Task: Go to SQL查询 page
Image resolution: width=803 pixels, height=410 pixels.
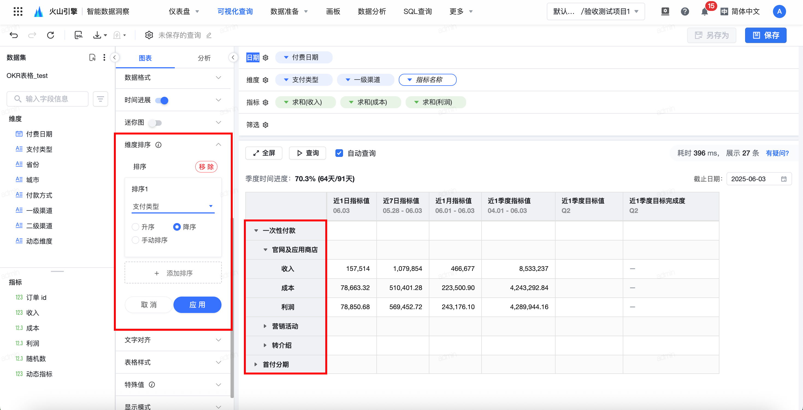Action: pos(417,11)
